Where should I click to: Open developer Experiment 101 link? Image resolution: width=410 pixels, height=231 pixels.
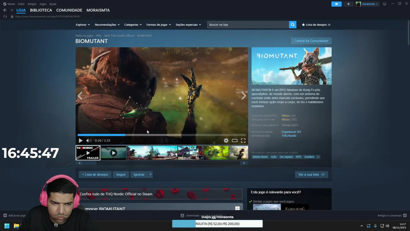click(291, 132)
